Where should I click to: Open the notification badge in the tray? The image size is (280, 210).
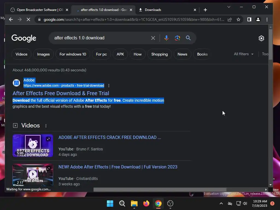tap(272, 203)
